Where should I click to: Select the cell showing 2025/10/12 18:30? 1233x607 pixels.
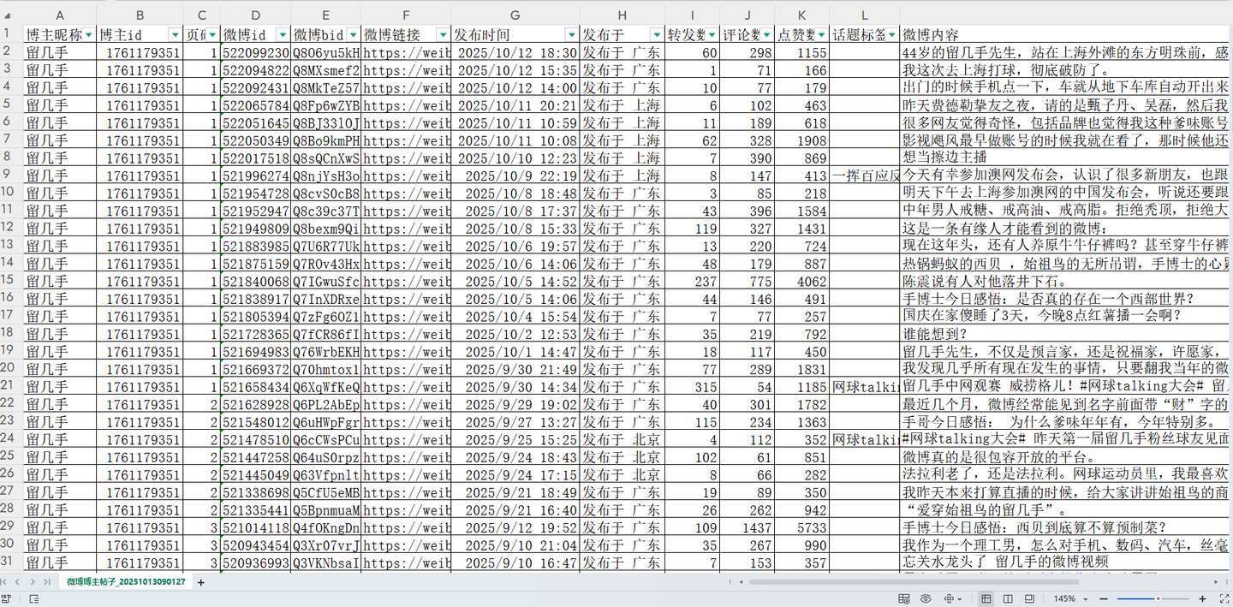pyautogui.click(x=515, y=51)
